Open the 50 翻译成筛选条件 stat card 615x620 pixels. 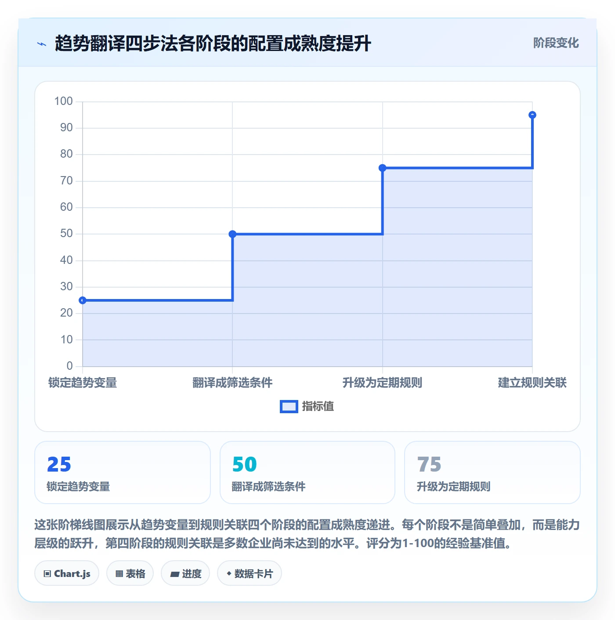click(307, 472)
